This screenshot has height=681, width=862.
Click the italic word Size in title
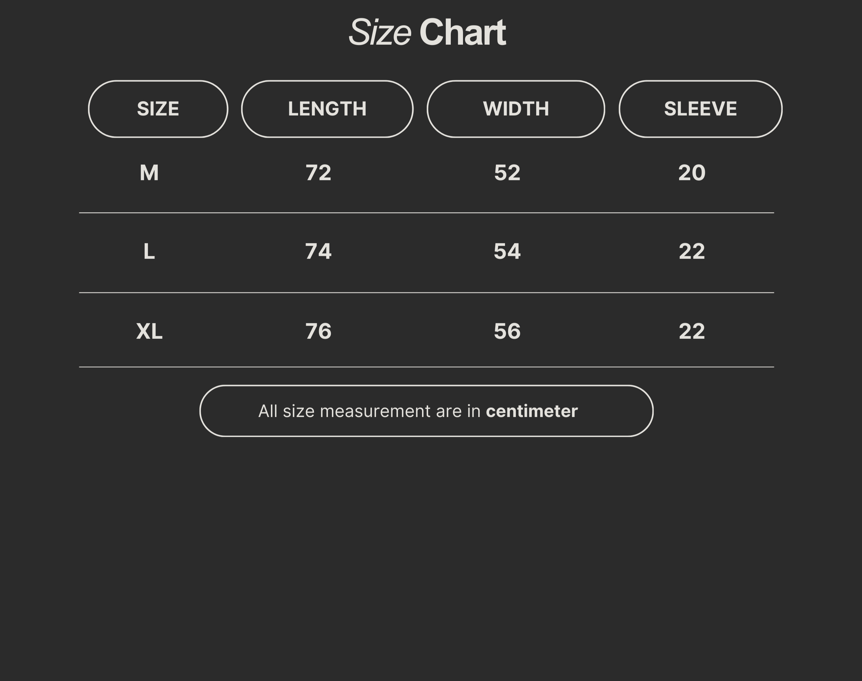[380, 32]
